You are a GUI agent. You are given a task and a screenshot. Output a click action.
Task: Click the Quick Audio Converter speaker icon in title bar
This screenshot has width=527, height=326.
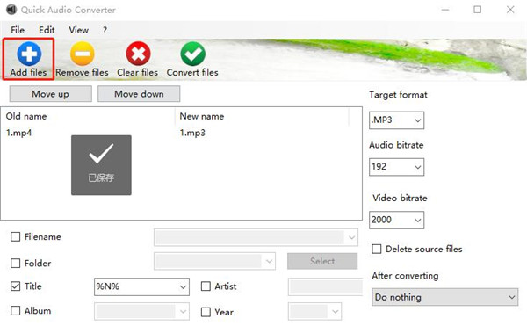[x=11, y=10]
